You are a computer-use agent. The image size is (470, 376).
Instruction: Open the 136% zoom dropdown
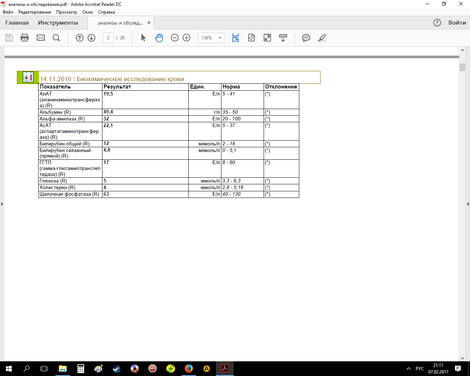[220, 38]
